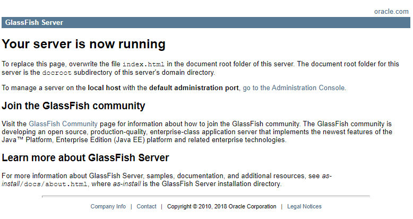This screenshot has height=219, width=413.
Task: Go to the Administration Console link
Action: (294, 88)
